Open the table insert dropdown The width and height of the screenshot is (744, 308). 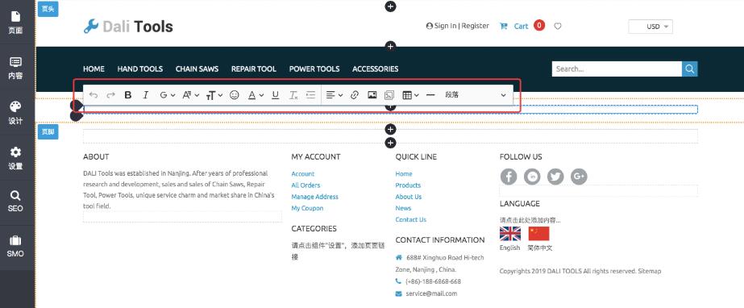410,95
